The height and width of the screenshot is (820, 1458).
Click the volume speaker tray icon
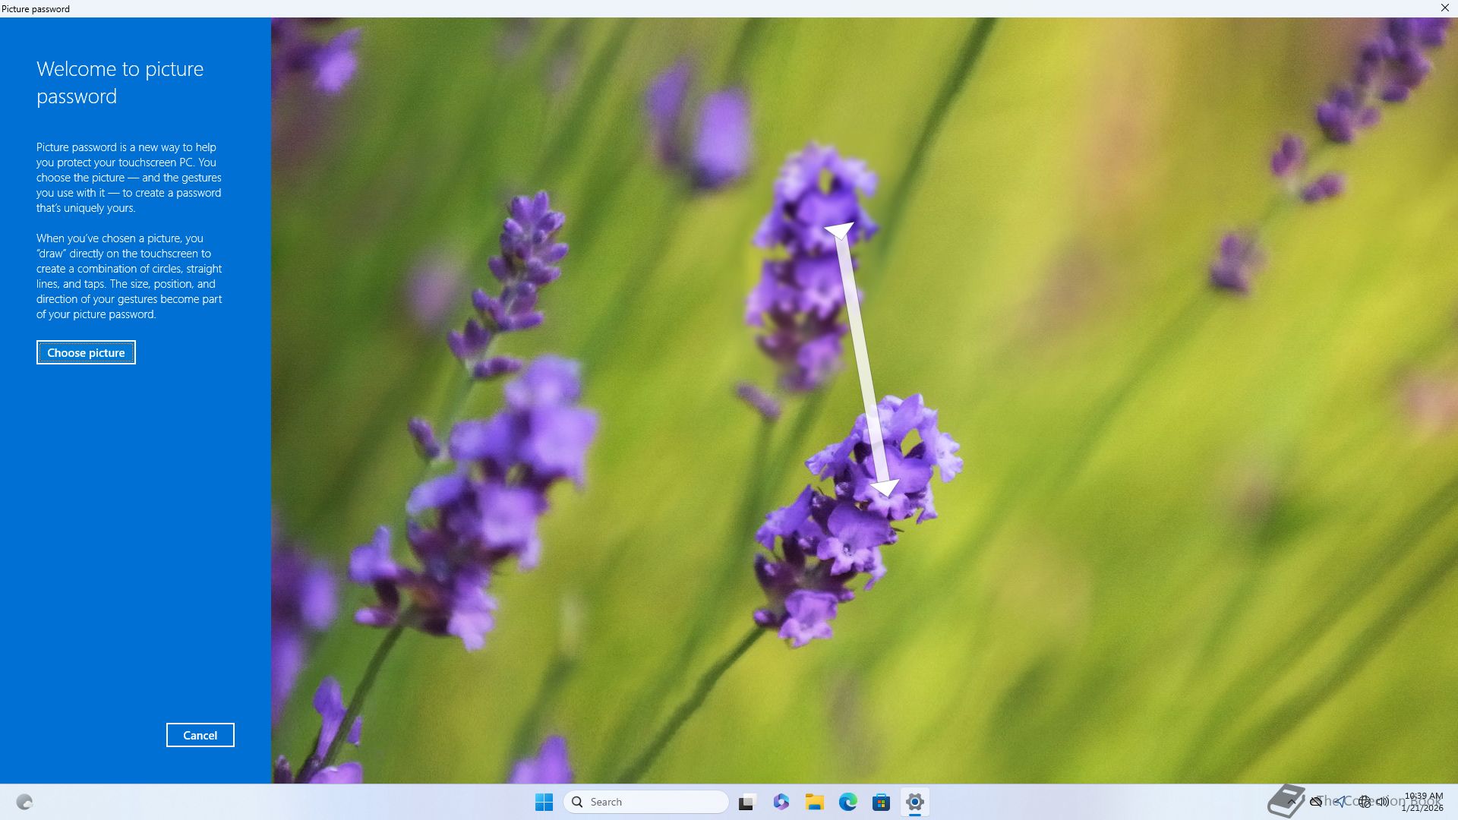tap(1383, 801)
